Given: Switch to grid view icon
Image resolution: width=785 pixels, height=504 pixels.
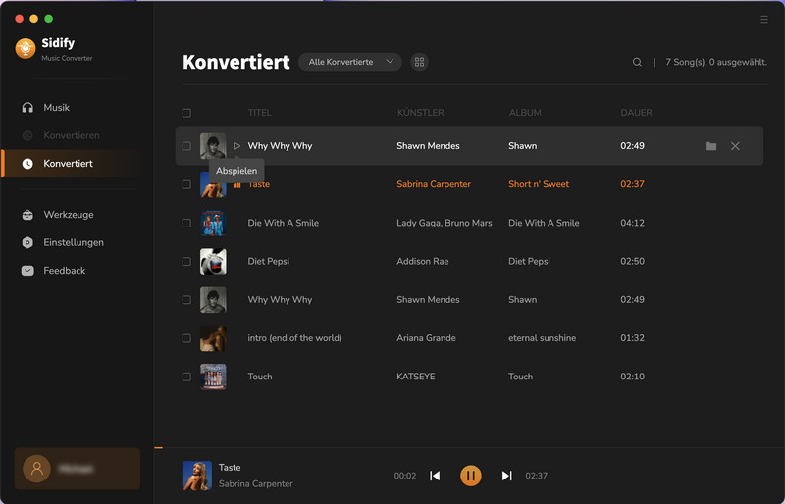Looking at the screenshot, I should click(420, 62).
